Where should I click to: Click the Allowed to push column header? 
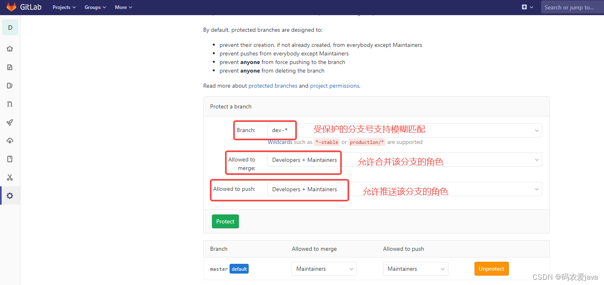click(403, 249)
